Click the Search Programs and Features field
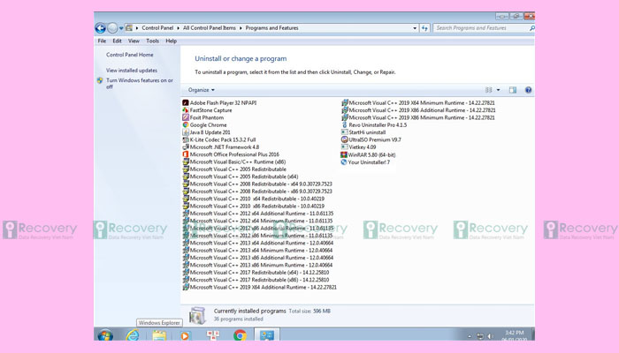Screen dimensions: 619x353 (x=480, y=28)
